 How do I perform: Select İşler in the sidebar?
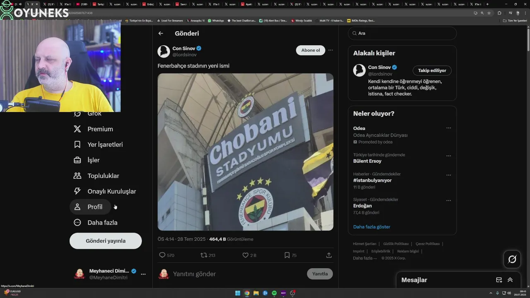(93, 160)
